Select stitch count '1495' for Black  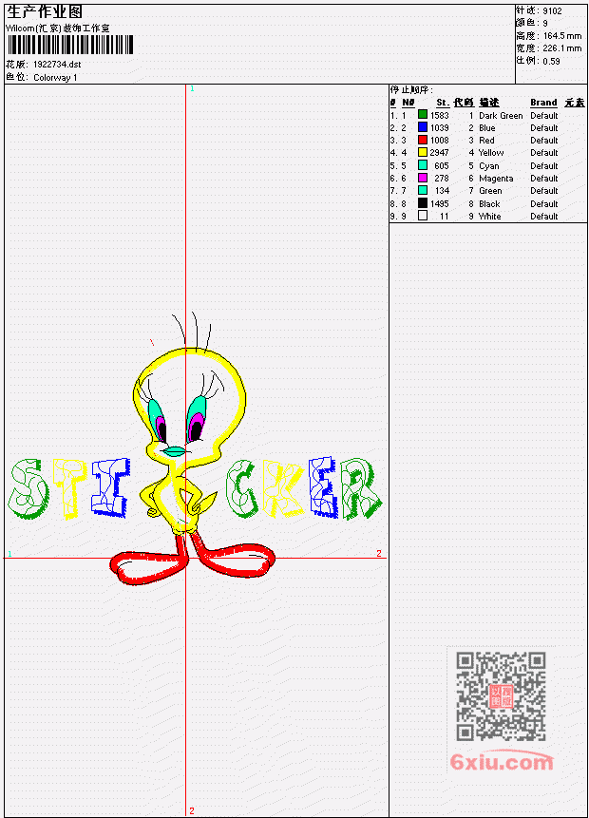[x=439, y=204]
